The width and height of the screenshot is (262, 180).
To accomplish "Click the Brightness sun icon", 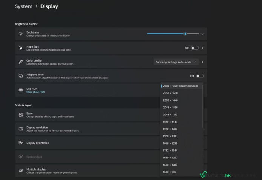I will pos(21,34).
